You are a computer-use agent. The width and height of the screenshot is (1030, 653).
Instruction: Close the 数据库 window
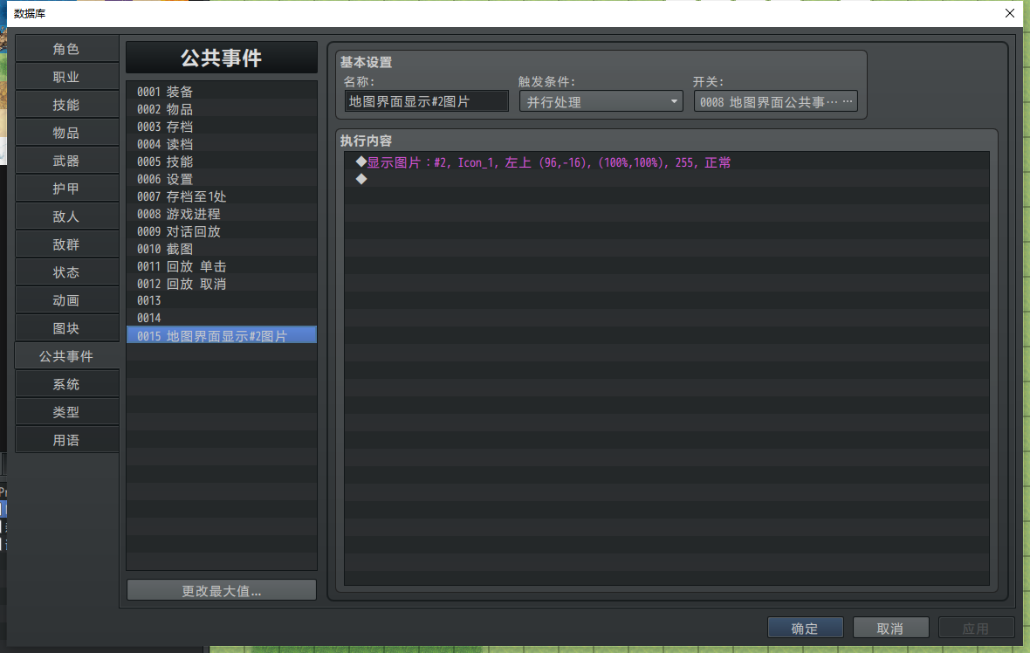(1010, 13)
